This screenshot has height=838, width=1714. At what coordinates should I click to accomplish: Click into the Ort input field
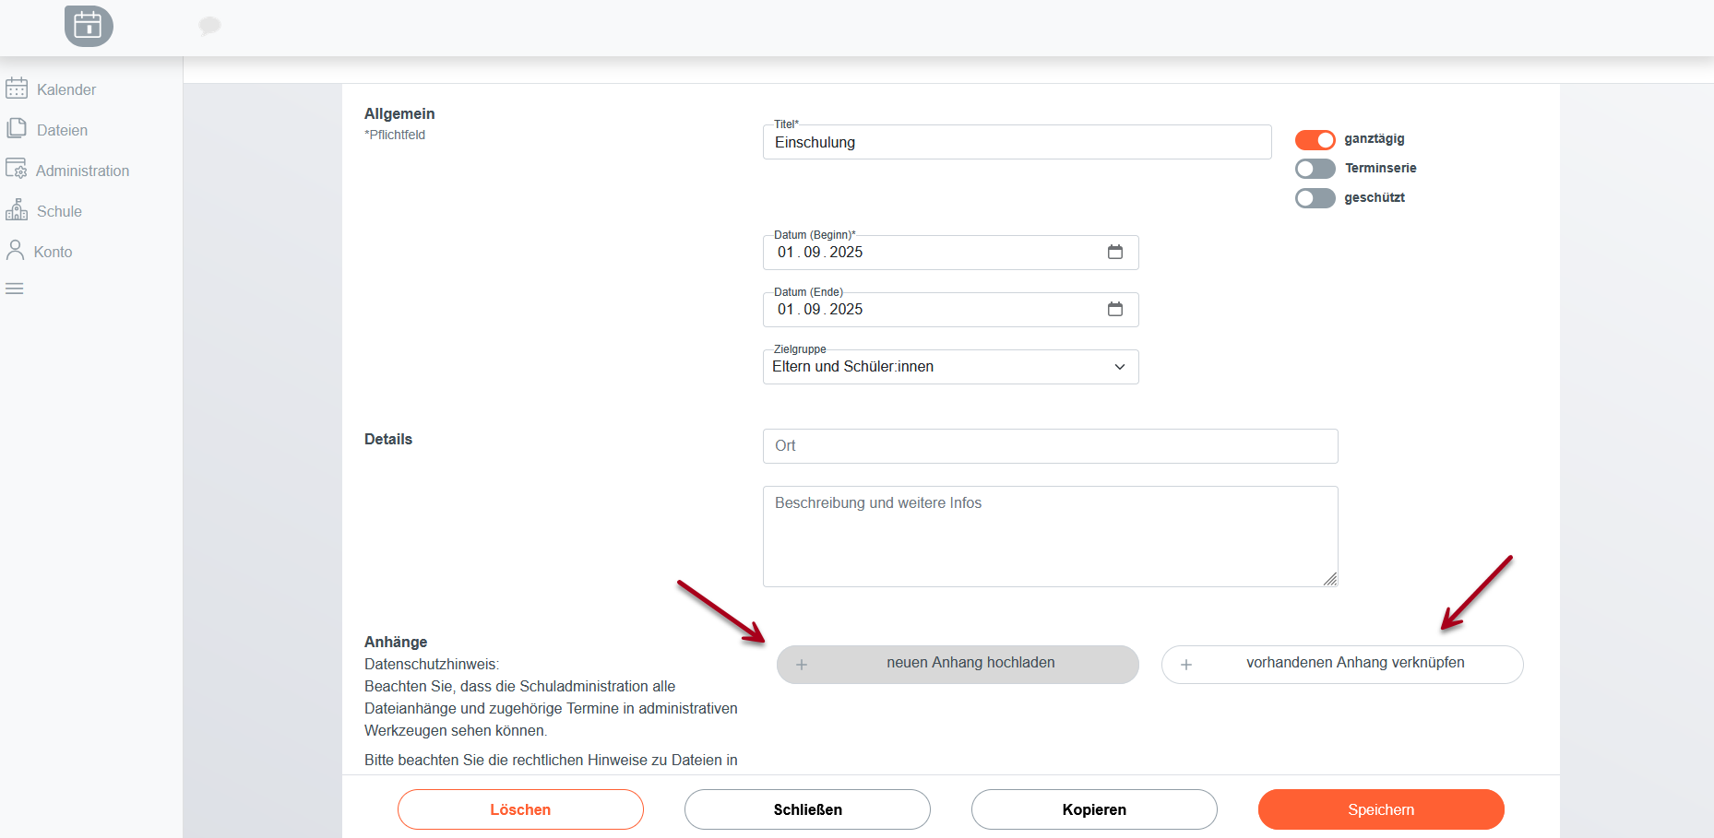tap(1050, 446)
